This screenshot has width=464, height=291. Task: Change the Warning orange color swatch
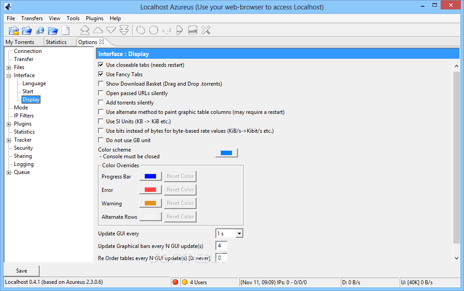click(x=150, y=203)
